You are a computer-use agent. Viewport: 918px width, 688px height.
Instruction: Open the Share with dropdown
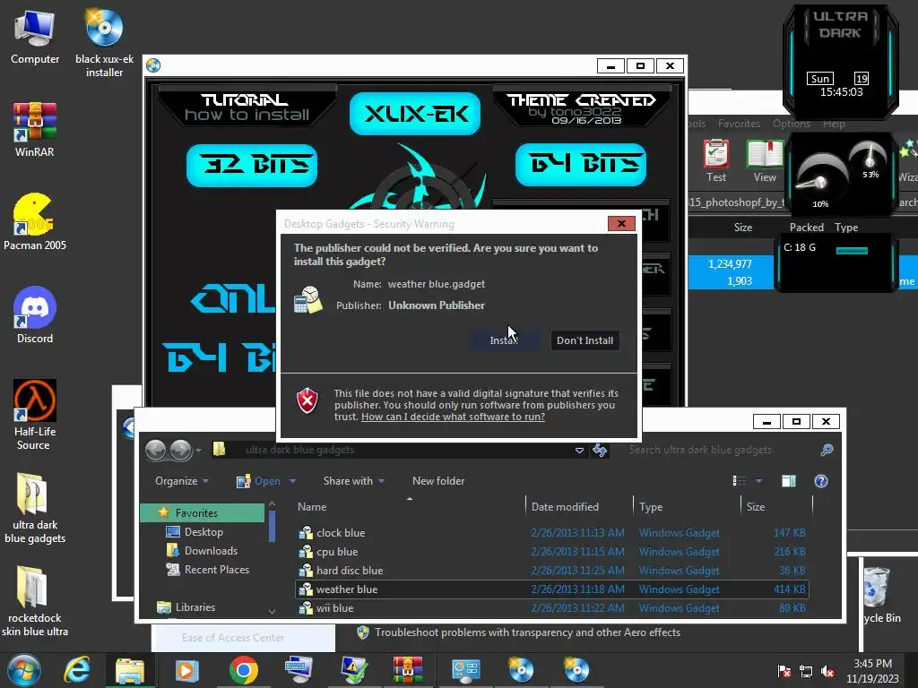(x=353, y=481)
